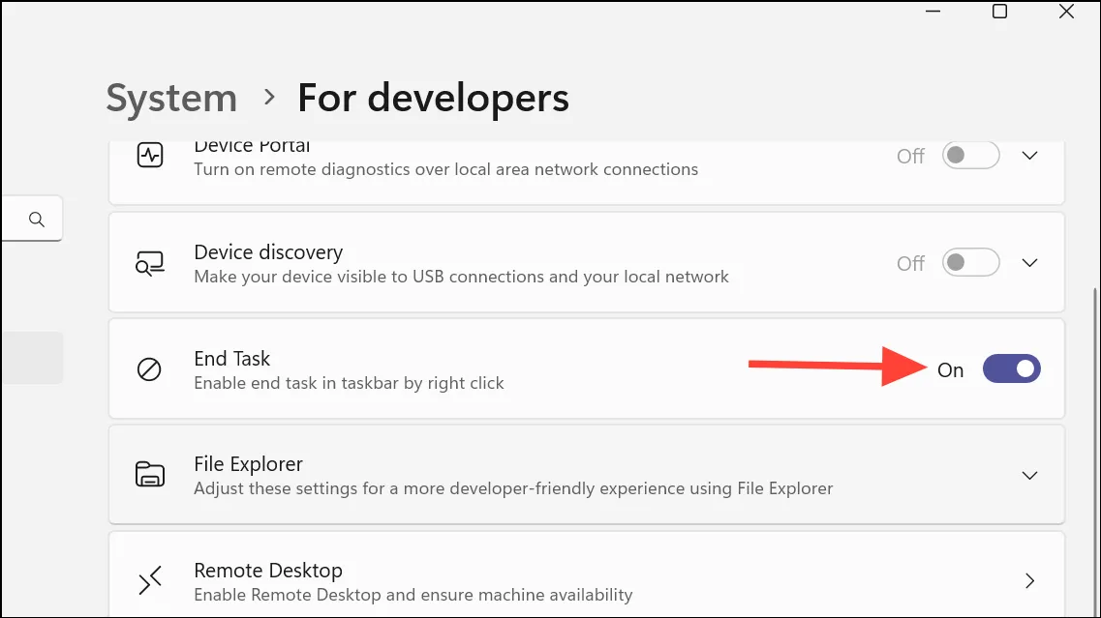1101x618 pixels.
Task: Close the Settings window
Action: tap(1066, 12)
